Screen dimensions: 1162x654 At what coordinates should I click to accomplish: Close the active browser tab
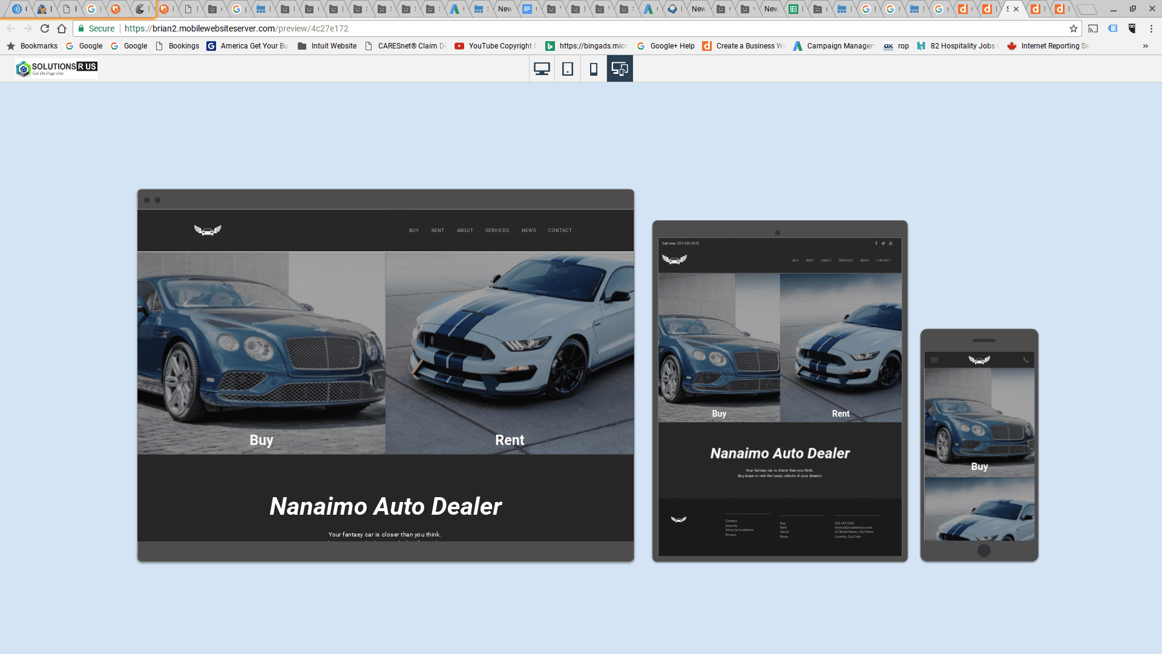pos(1016,9)
